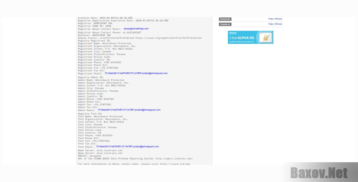Click the Admin Street P.O. Box line

[x=102, y=86]
